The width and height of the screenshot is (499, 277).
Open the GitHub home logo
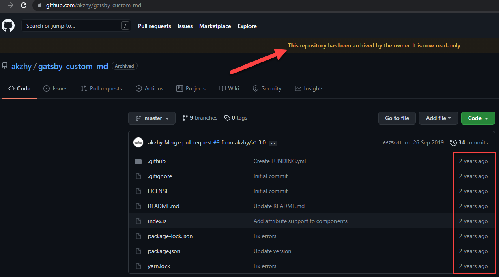[x=8, y=26]
